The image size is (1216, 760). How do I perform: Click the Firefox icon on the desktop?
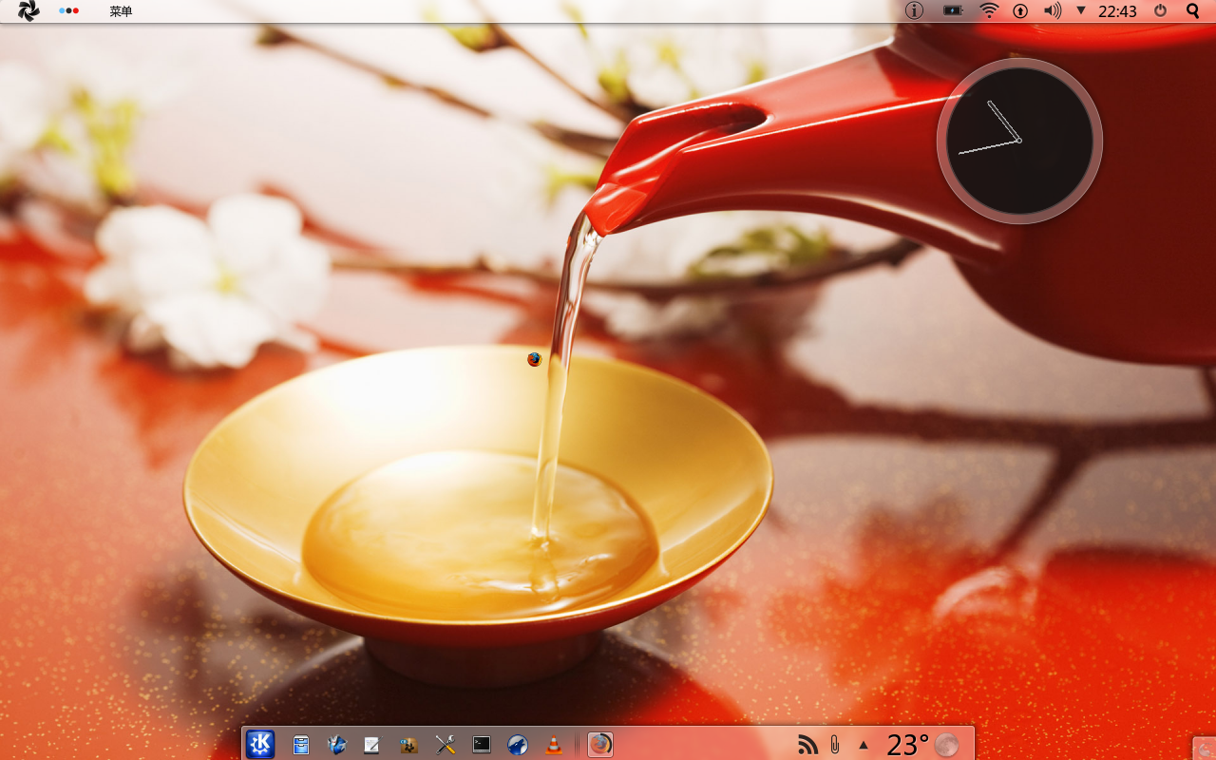pyautogui.click(x=534, y=358)
